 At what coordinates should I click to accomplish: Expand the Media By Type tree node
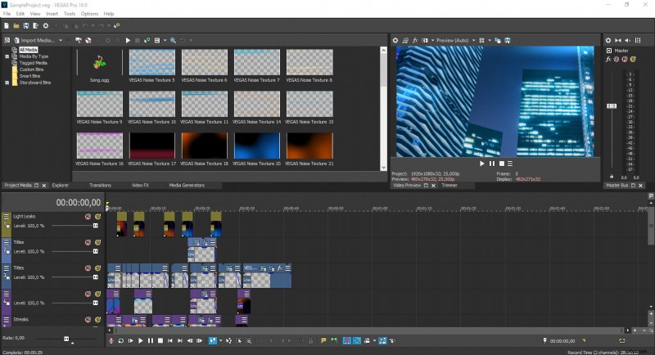[x=7, y=56]
